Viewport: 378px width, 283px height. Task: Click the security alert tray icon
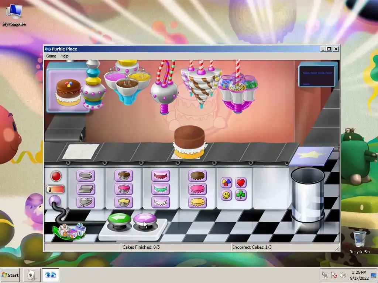coord(334,275)
